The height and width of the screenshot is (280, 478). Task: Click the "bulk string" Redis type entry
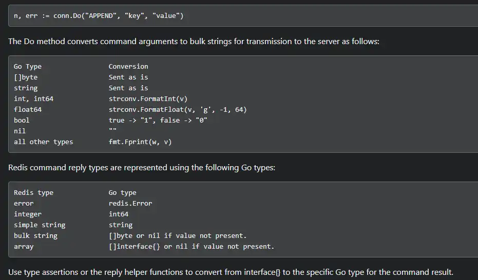click(x=35, y=235)
